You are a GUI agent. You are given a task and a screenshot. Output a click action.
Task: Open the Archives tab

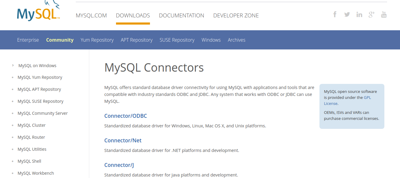point(237,40)
